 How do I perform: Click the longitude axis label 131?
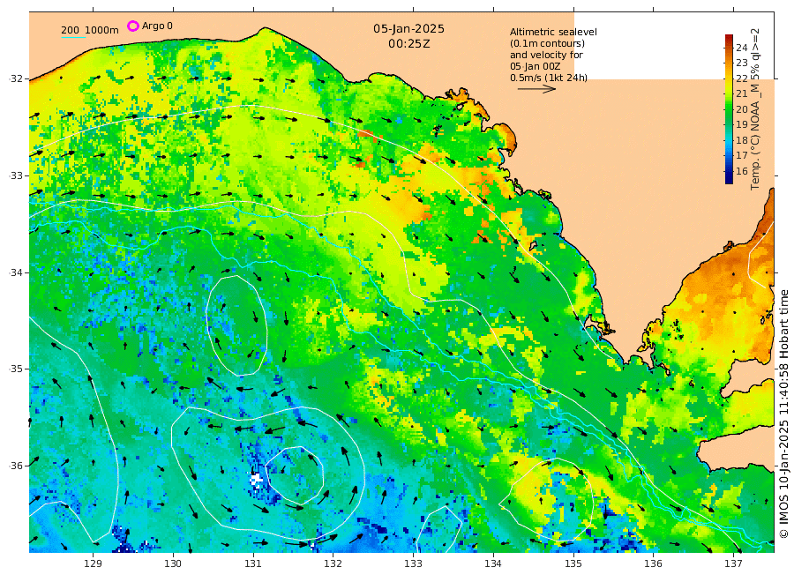click(x=253, y=563)
